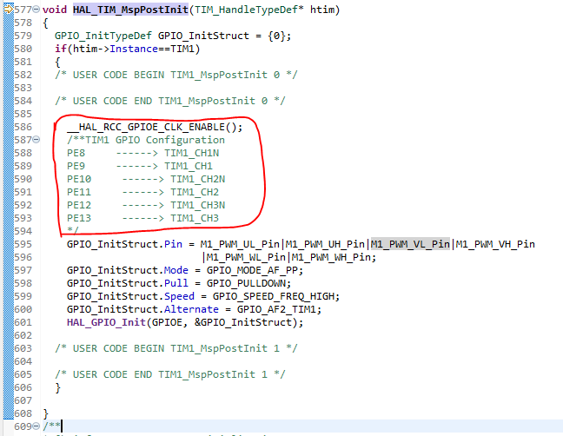Click the M1_PWM_UL_Pin identifier
This screenshot has height=436, width=563.
240,244
